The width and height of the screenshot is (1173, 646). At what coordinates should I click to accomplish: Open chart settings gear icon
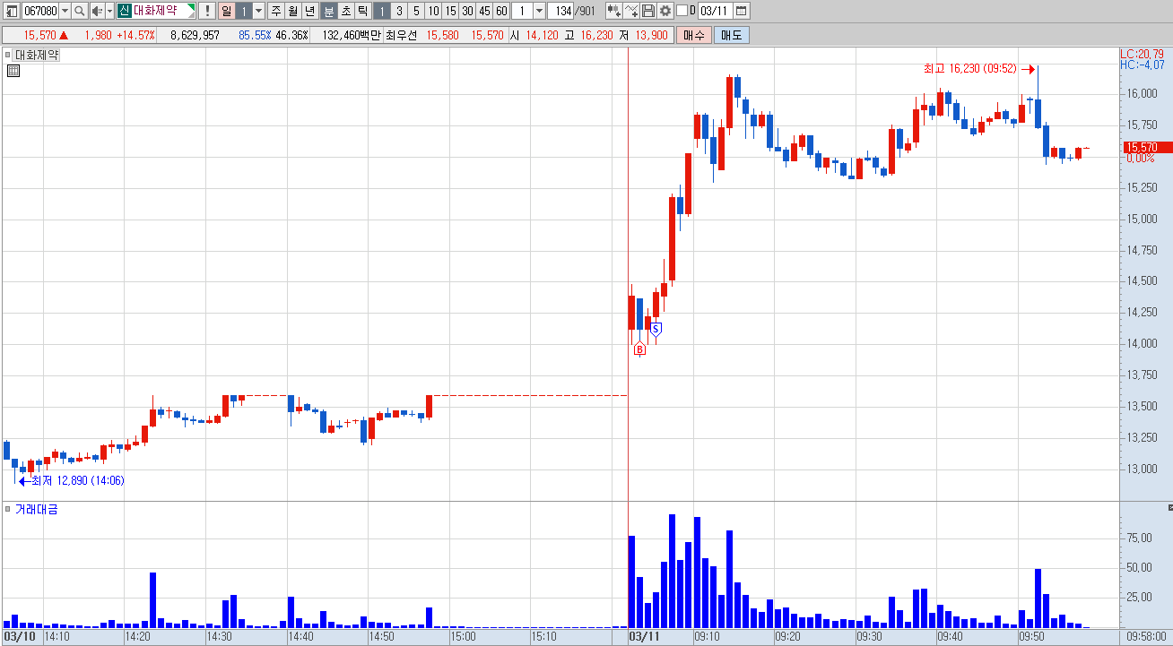tap(665, 11)
